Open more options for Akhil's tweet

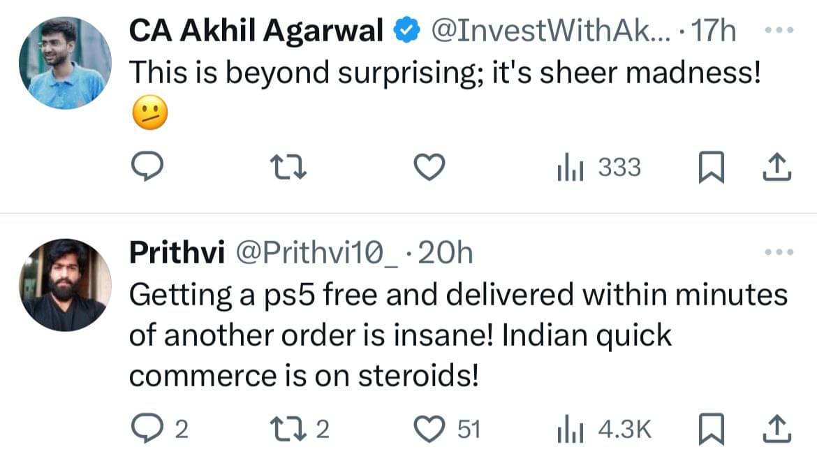pyautogui.click(x=779, y=31)
